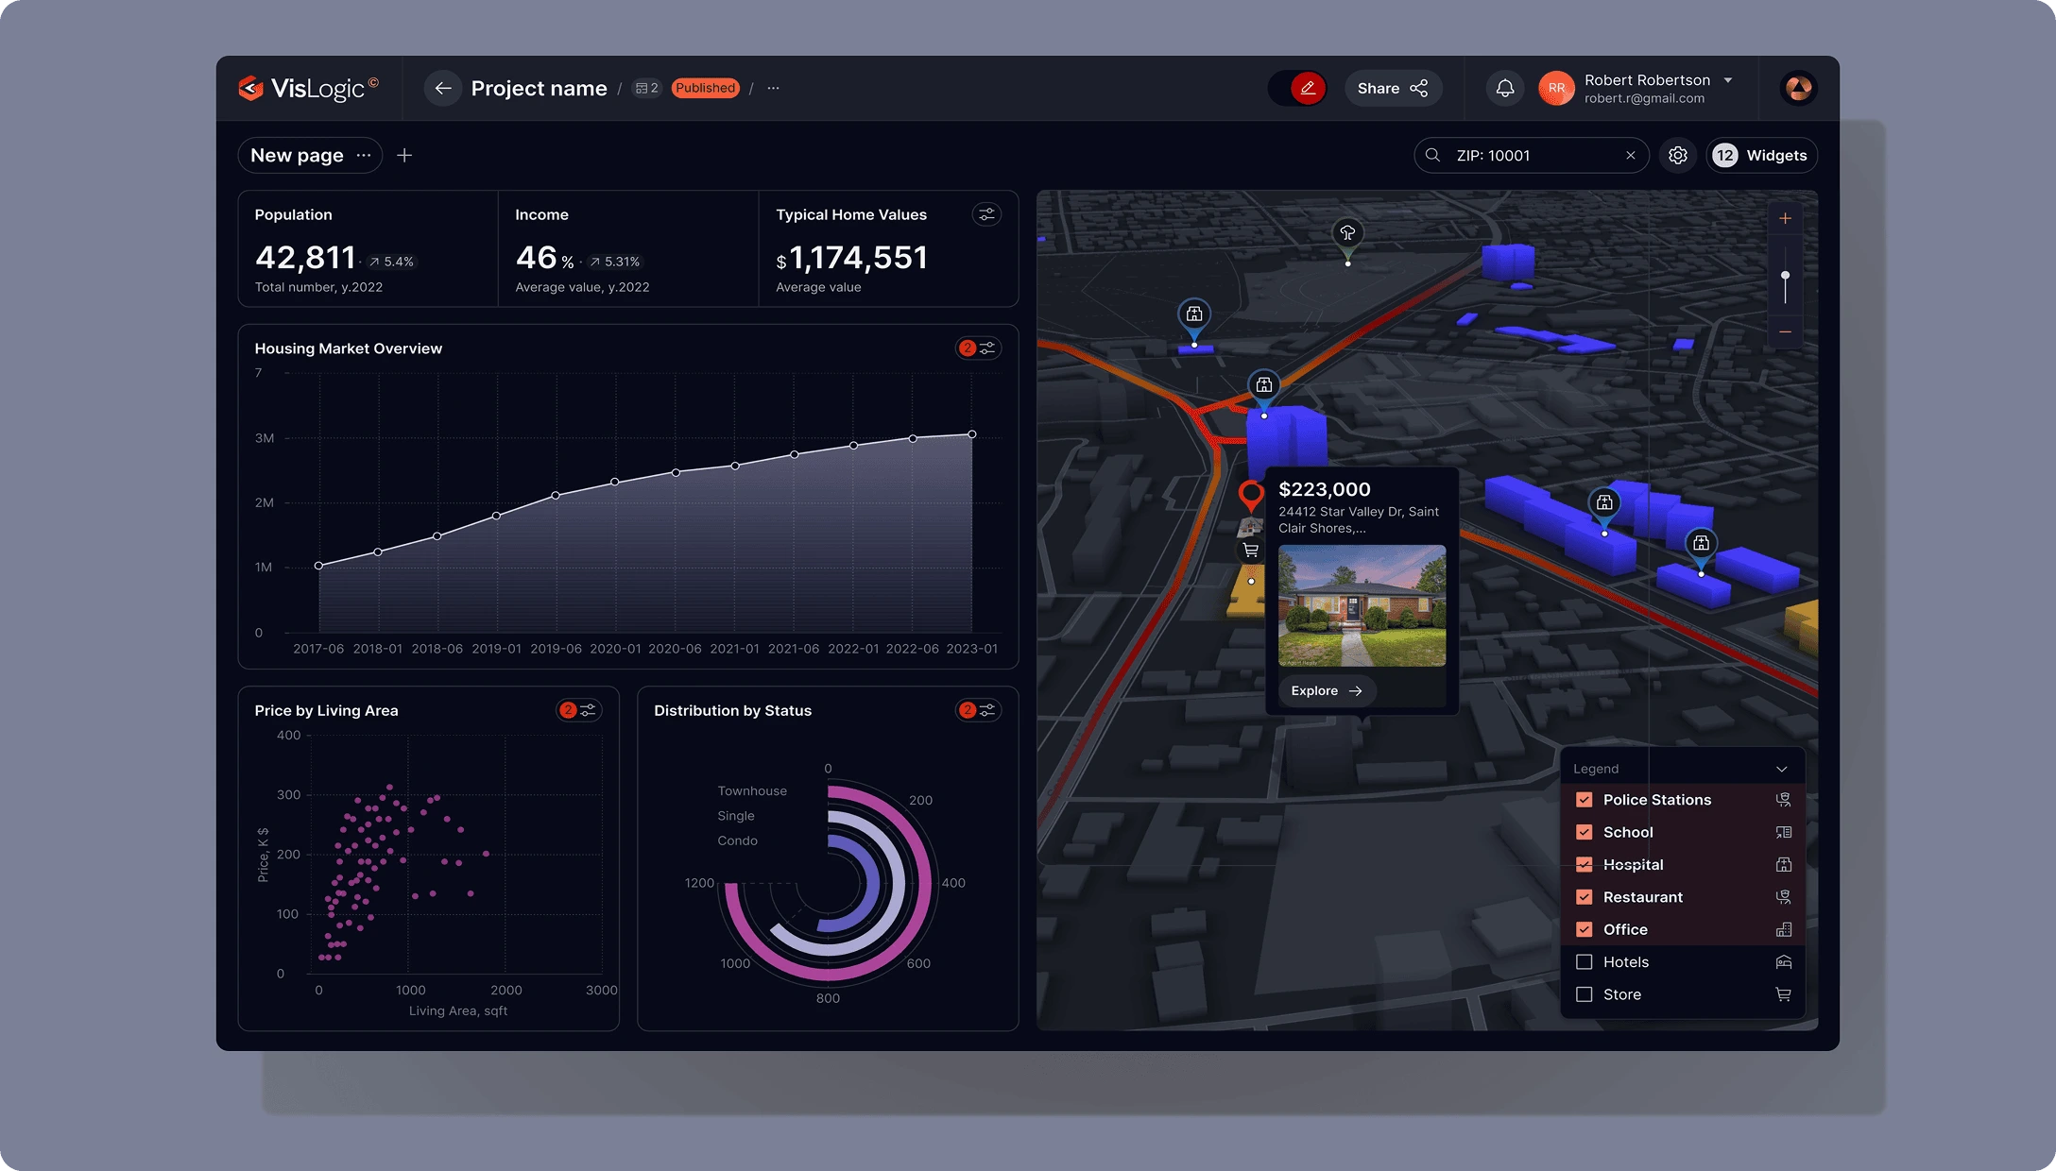
Task: Add a new page with plus
Action: [x=404, y=155]
